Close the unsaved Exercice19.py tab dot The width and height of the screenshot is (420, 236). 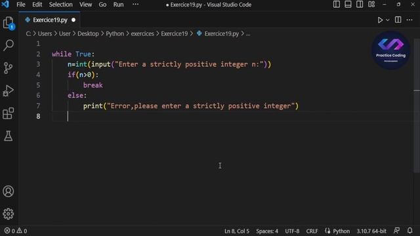coord(73,20)
